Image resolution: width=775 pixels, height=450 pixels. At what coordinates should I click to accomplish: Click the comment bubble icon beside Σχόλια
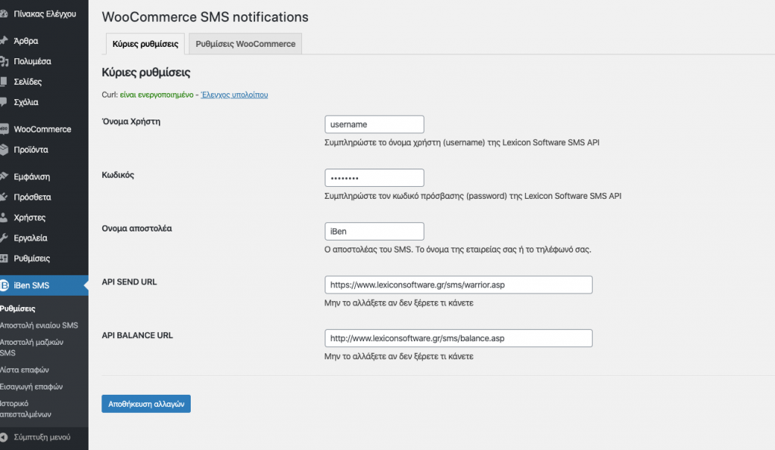pyautogui.click(x=4, y=102)
